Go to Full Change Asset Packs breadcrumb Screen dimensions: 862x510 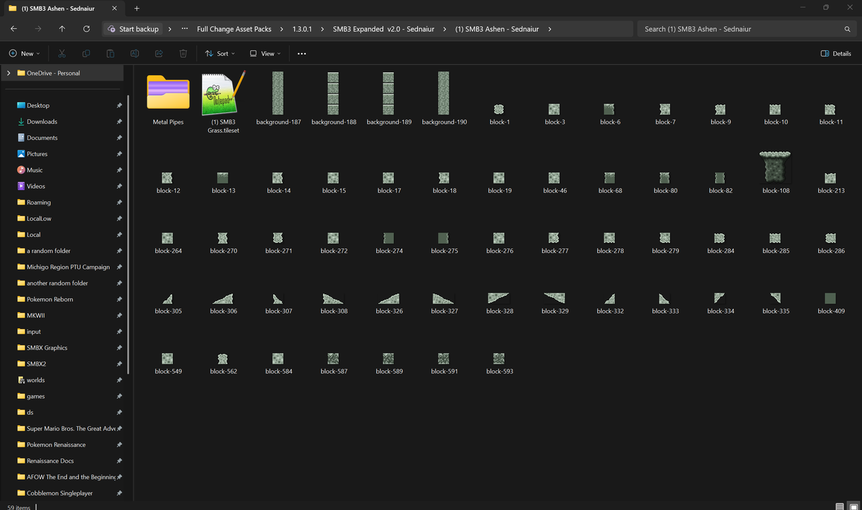click(x=234, y=29)
